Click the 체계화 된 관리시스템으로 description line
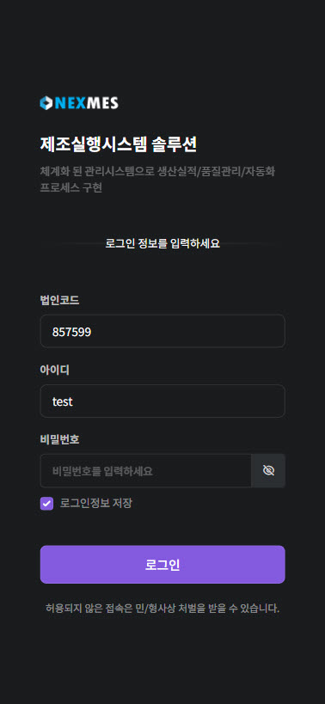Viewport: 325px width, 704px height. point(157,171)
